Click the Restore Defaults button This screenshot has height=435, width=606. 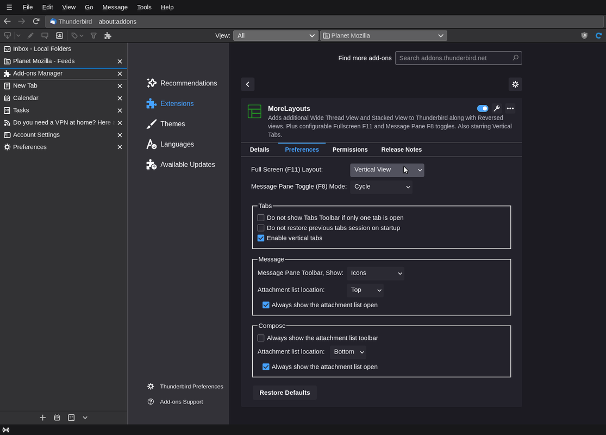[x=284, y=393]
